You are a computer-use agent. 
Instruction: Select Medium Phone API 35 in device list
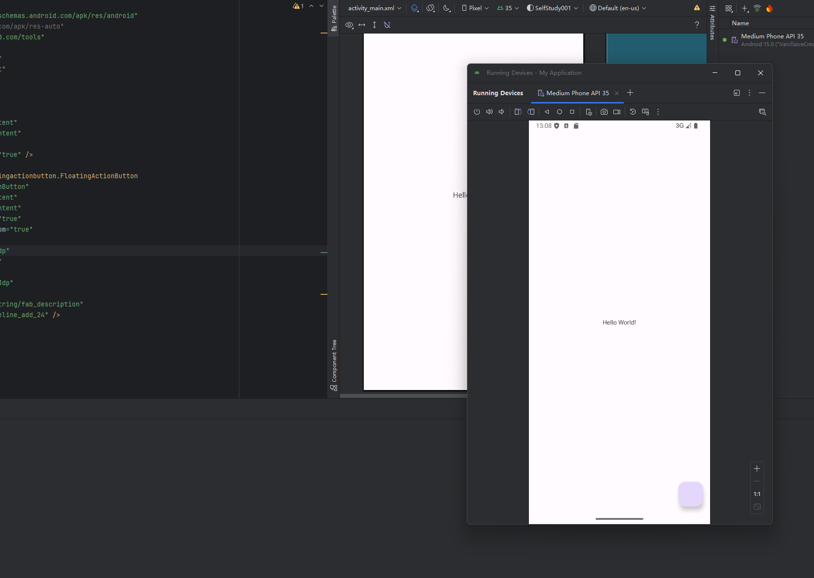(x=772, y=36)
